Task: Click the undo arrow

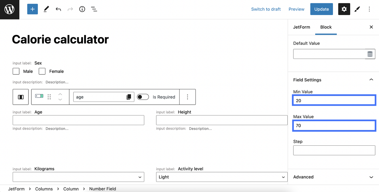Action: 58,9
